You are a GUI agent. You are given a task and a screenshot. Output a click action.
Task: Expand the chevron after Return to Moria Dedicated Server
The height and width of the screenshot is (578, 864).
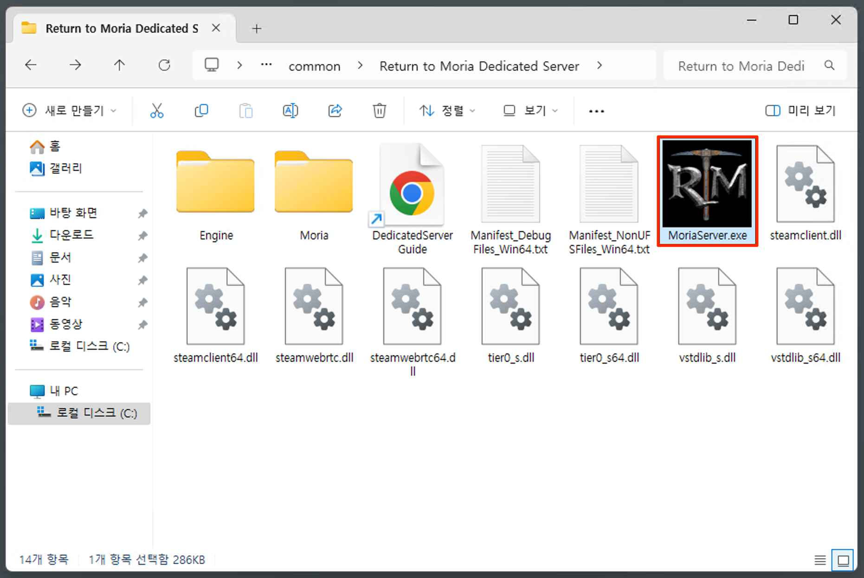(600, 65)
